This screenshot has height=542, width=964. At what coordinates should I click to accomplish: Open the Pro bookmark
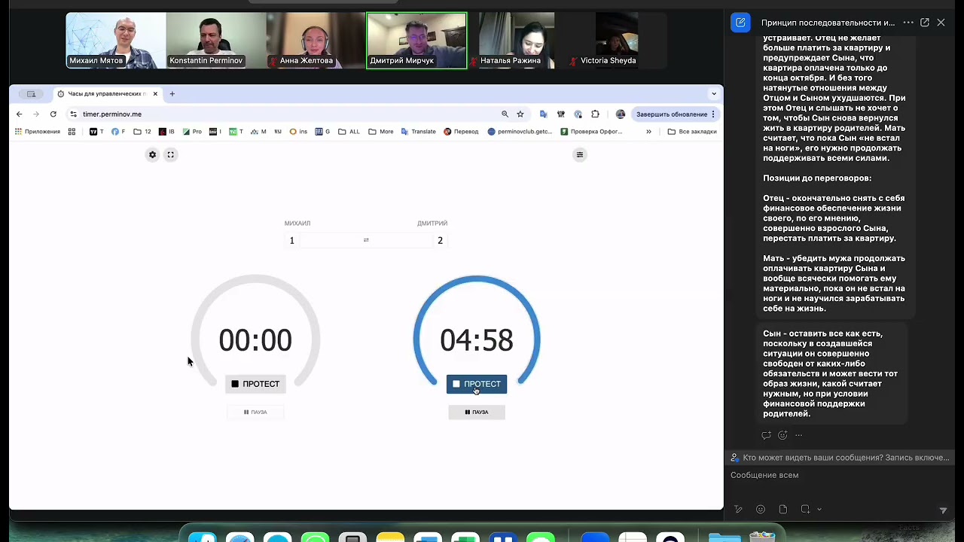[x=192, y=132]
